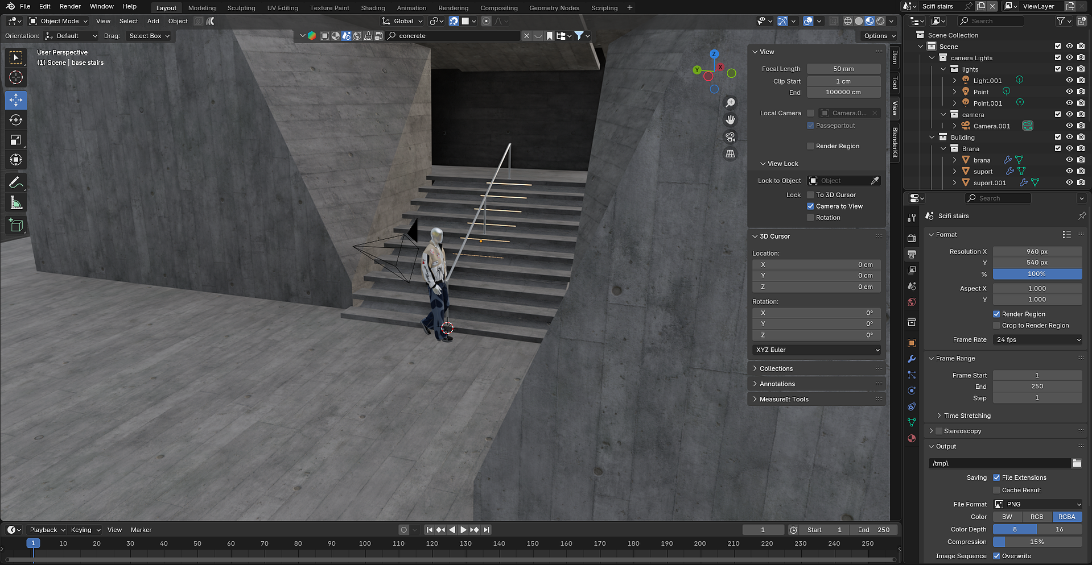Click the /tmp\ output path field
The height and width of the screenshot is (565, 1092).
click(999, 463)
